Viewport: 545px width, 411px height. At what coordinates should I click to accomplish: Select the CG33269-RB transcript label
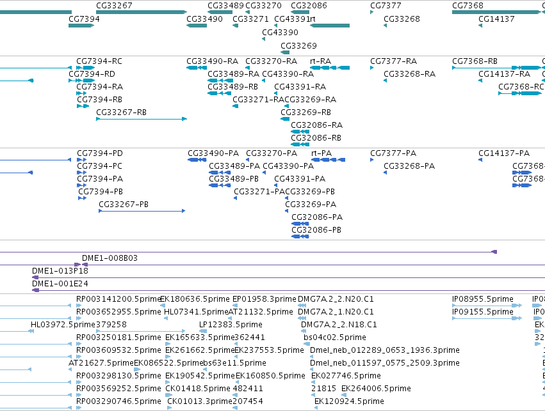pos(305,112)
